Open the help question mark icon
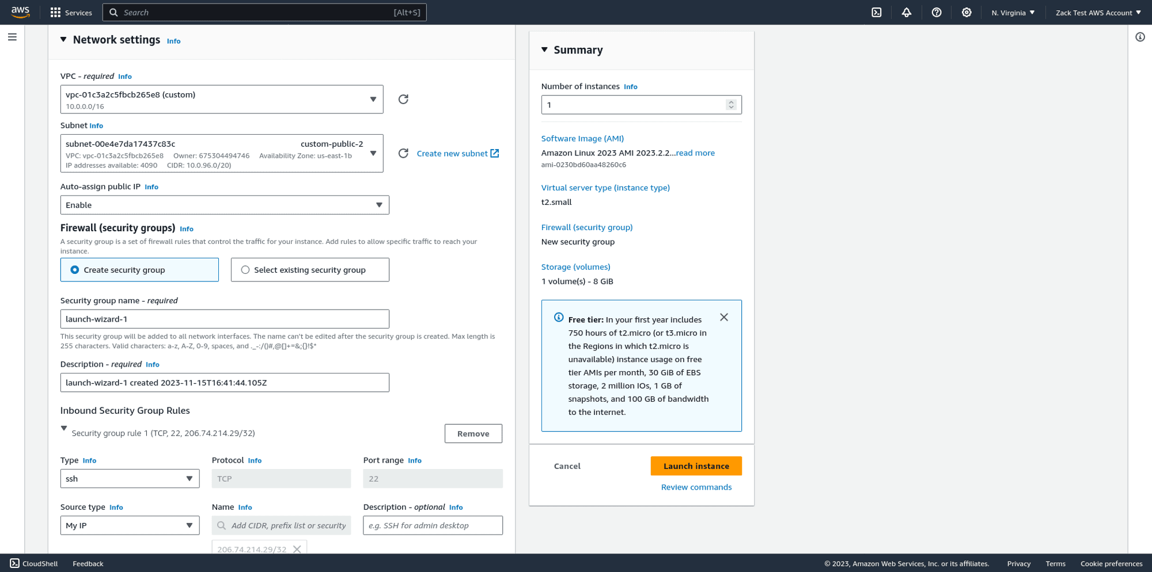Viewport: 1152px width, 572px height. (937, 12)
